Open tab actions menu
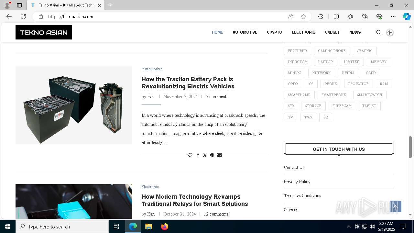The width and height of the screenshot is (414, 233). [19, 5]
